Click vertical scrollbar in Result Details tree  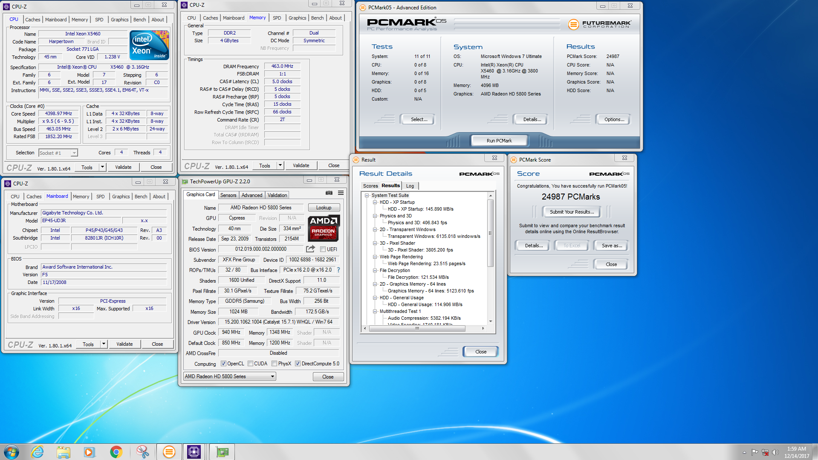pyautogui.click(x=490, y=233)
